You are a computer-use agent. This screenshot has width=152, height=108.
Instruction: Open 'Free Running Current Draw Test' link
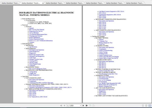click(x=108, y=74)
